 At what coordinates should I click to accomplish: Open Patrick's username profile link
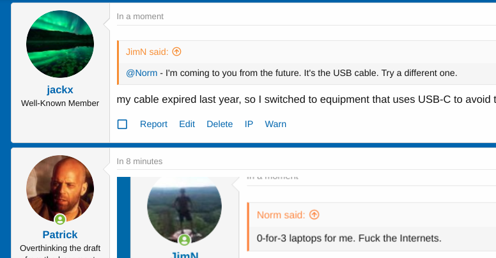(60, 234)
